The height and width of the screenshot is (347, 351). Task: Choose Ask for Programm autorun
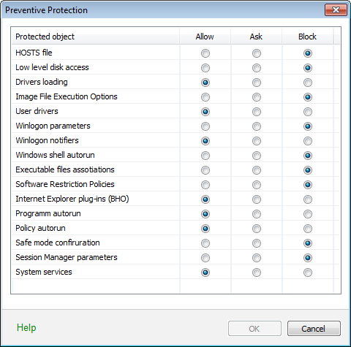(257, 214)
